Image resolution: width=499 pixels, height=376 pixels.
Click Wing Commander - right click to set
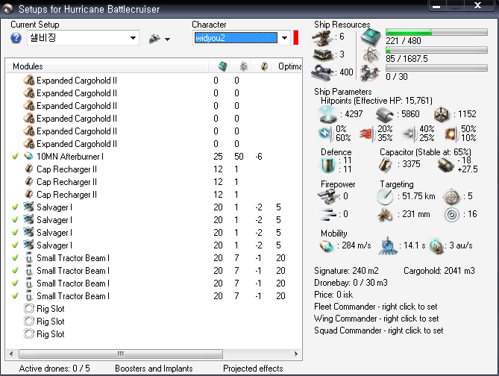point(376,319)
